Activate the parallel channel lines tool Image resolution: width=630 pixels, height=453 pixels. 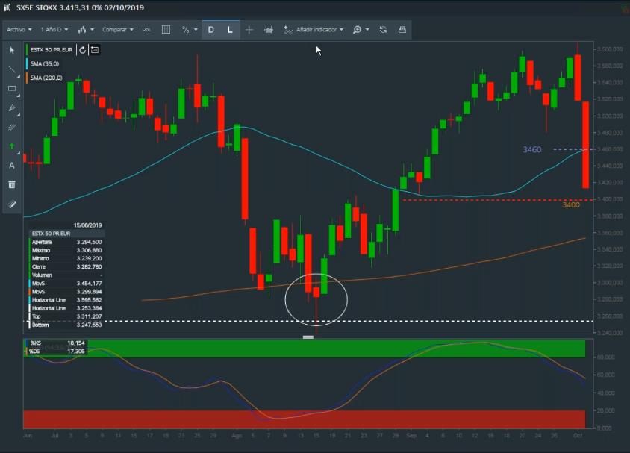[12, 128]
